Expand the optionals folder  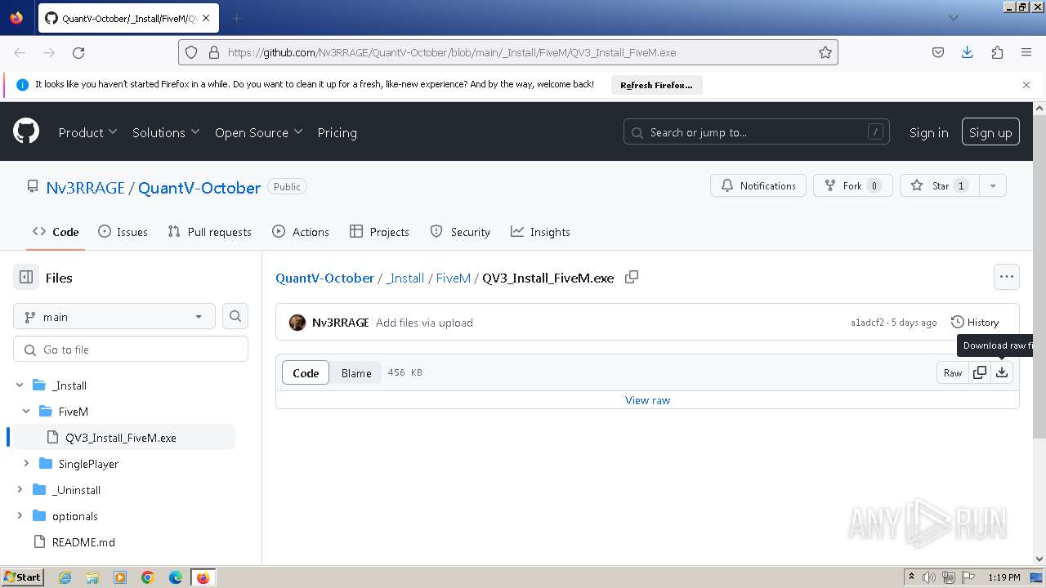(x=20, y=516)
